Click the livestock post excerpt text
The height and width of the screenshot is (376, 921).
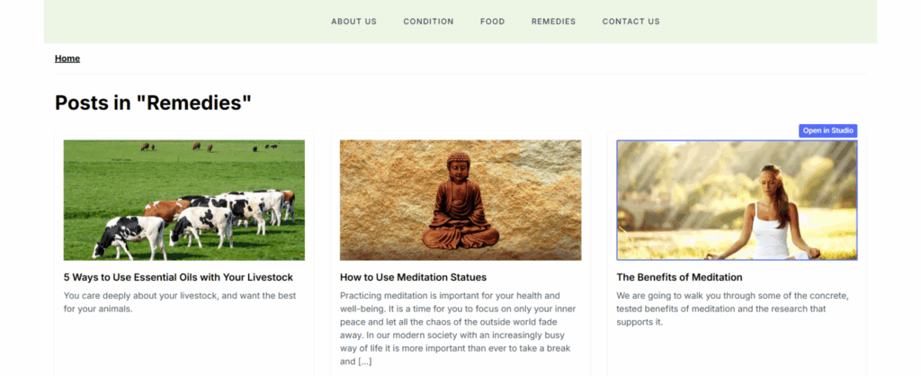click(180, 302)
